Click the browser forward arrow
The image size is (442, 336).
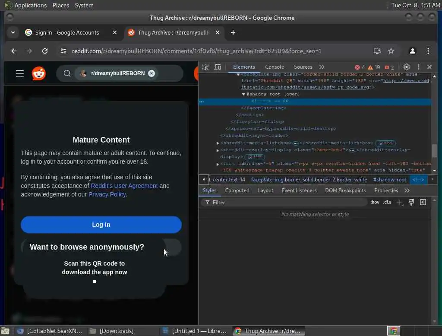[x=29, y=51]
